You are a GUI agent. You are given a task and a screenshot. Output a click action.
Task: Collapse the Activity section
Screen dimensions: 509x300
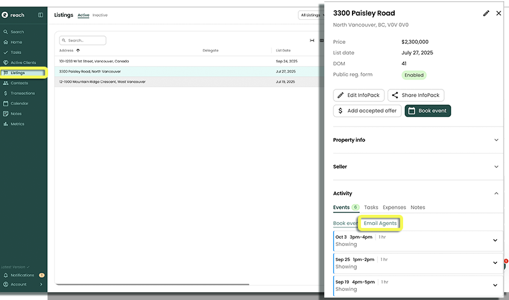[496, 193]
